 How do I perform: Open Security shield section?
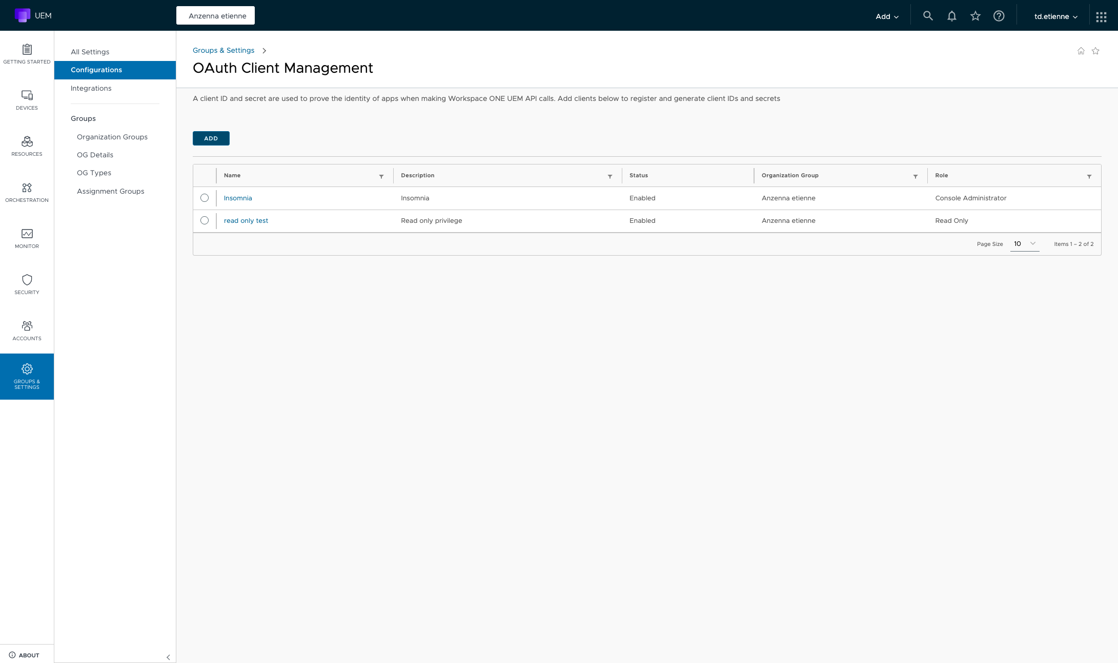pyautogui.click(x=27, y=284)
